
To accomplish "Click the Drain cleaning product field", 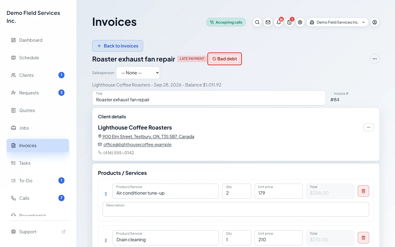I will tap(166, 238).
